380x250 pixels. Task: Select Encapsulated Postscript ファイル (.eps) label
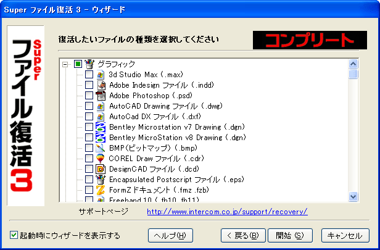(177, 180)
